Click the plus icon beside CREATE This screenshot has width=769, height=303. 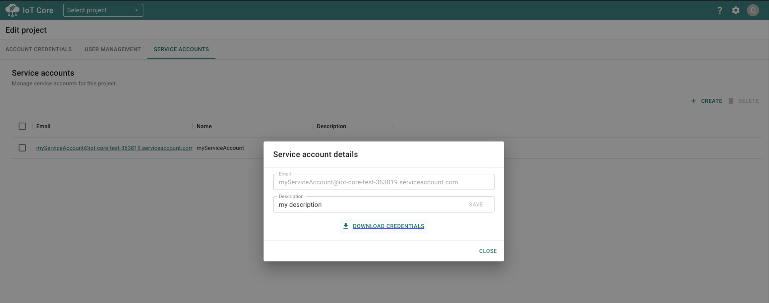[x=693, y=101]
